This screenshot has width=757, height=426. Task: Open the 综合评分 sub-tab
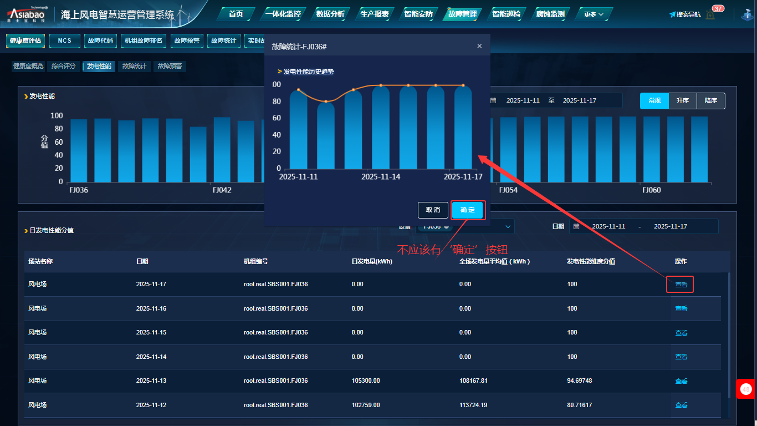point(64,66)
